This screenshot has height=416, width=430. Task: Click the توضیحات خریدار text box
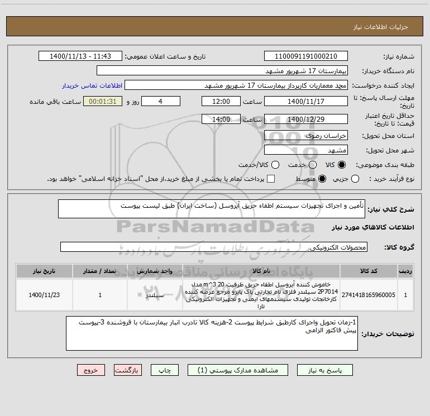212,333
